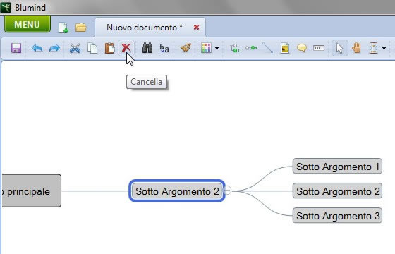Close the Nuovo documento tab
Viewport: 395px width, 254px height.
[x=197, y=28]
